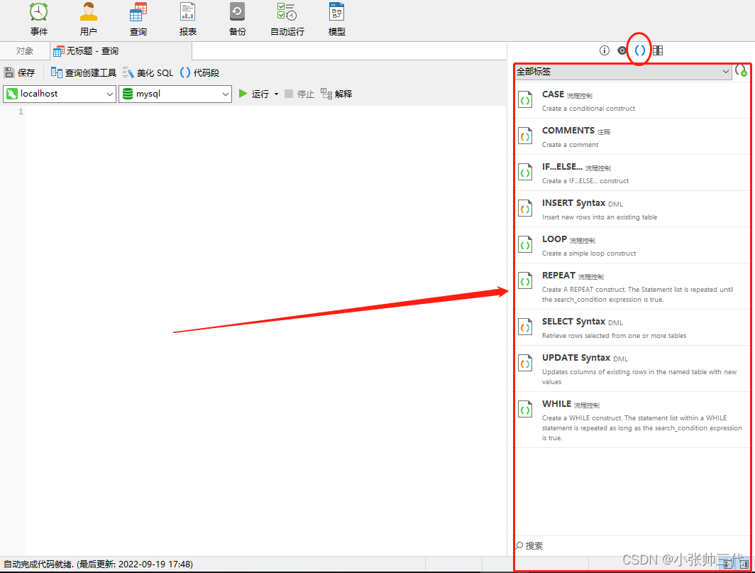755x573 pixels.
Task: Select the REPEAT snippet
Action: tap(633, 286)
